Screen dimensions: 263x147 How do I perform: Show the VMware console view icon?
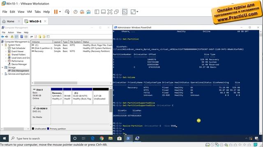click(x=125, y=12)
